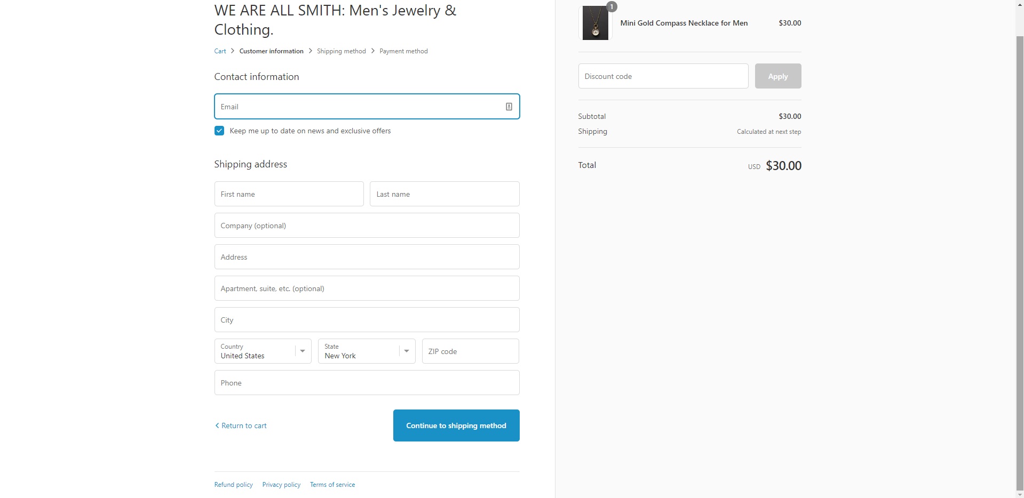Focus the Company (optional) field
This screenshot has height=498, width=1024.
coord(367,226)
